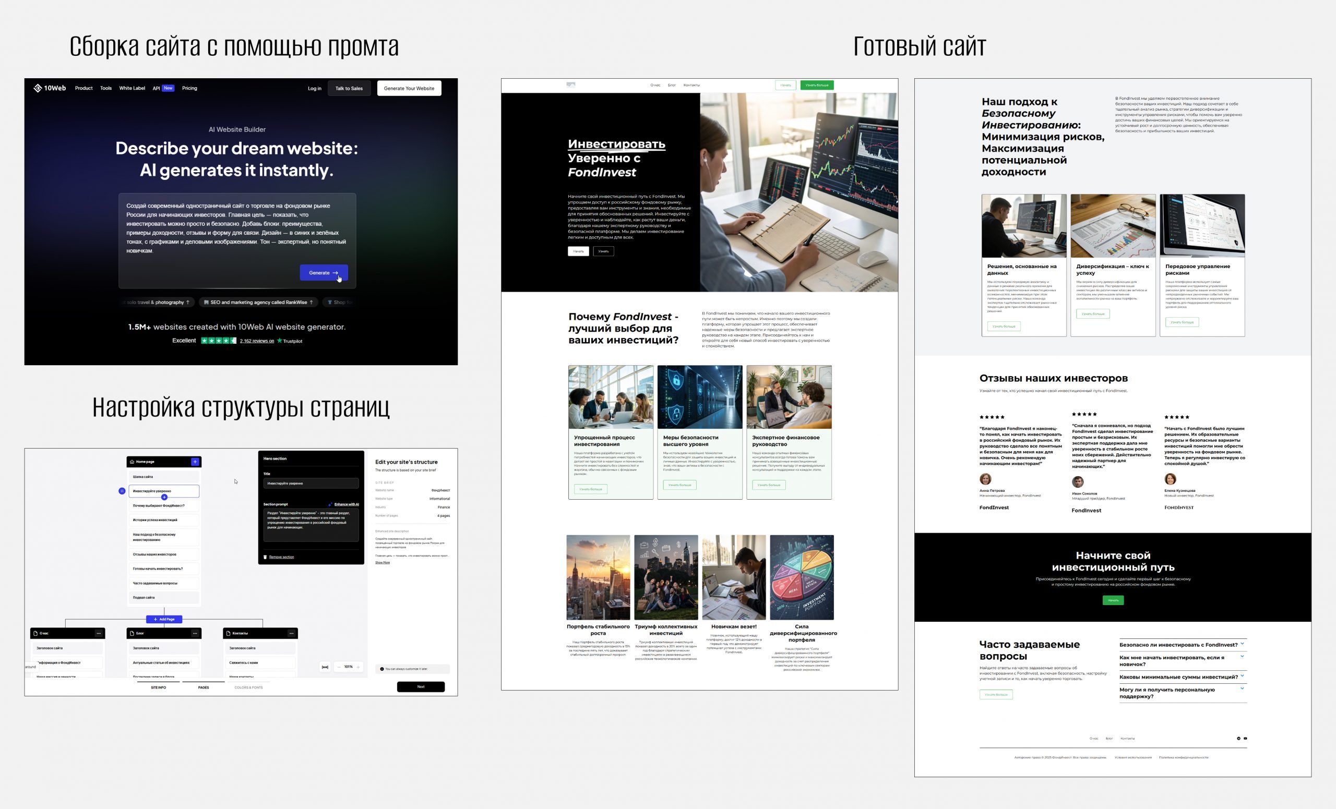Decrease the 101% zoom with the minus control
This screenshot has height=809, width=1336.
(x=339, y=668)
